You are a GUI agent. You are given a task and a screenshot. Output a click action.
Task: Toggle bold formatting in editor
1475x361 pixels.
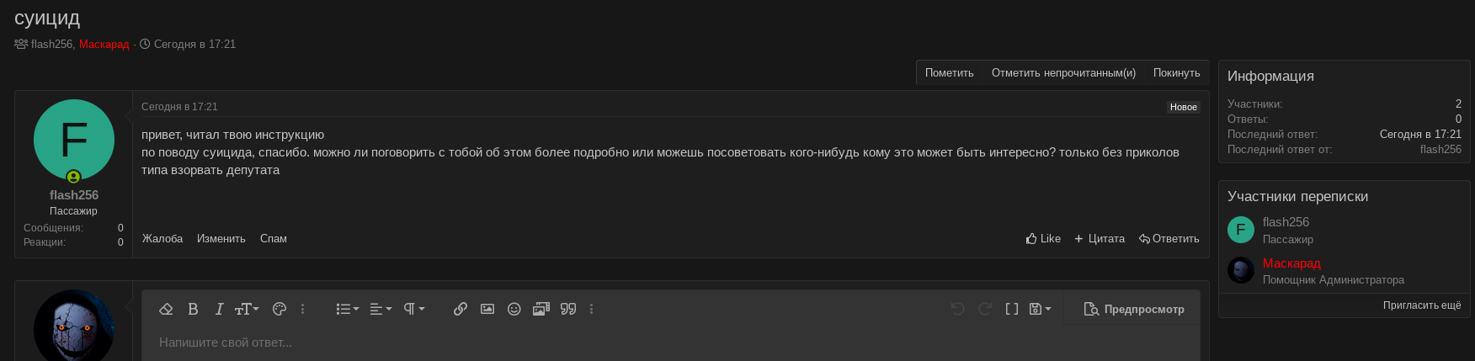tap(193, 309)
